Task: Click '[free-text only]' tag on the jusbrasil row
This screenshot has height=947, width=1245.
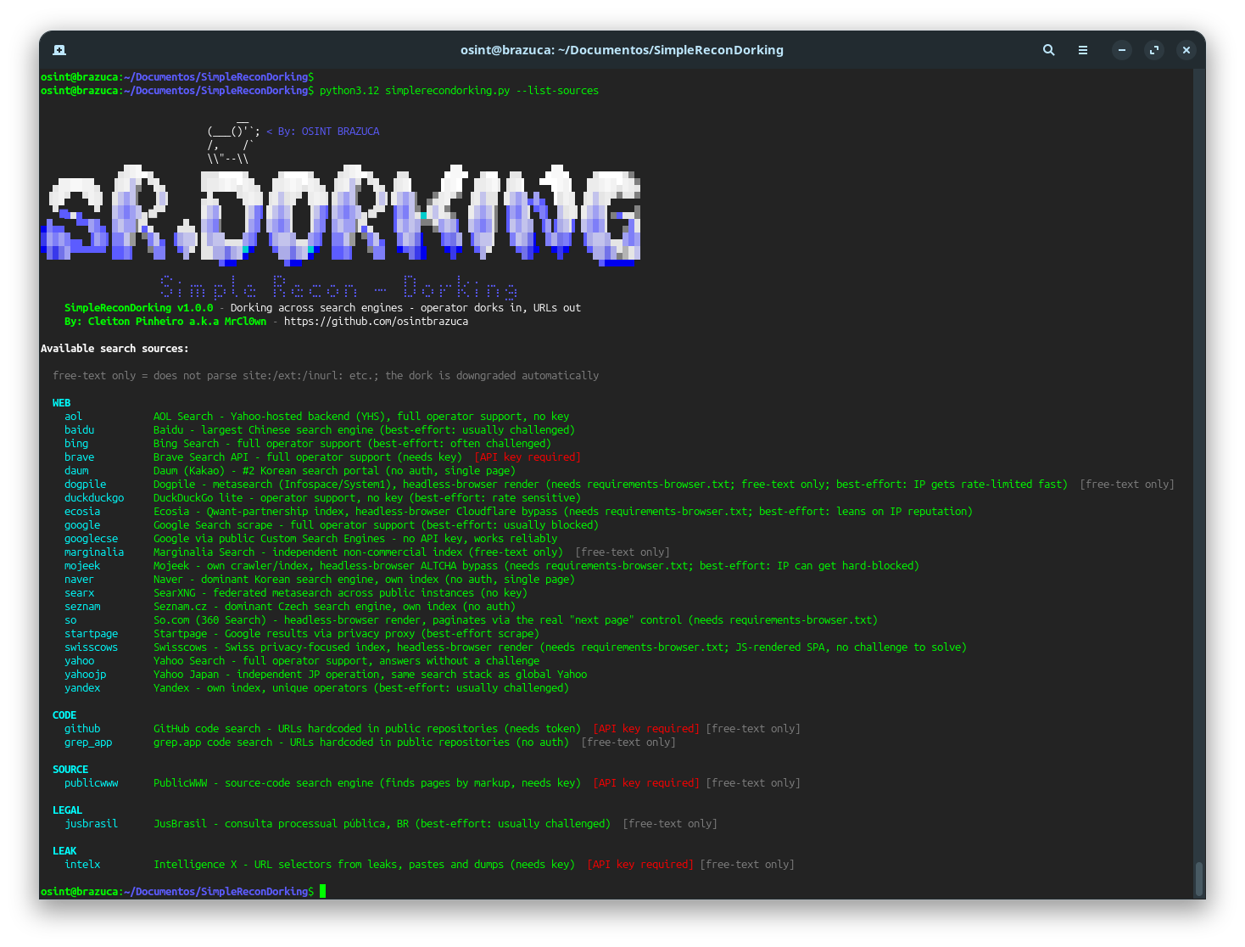Action: coord(670,824)
